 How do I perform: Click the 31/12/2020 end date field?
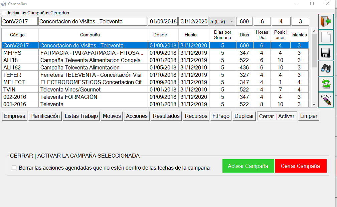tap(193, 21)
